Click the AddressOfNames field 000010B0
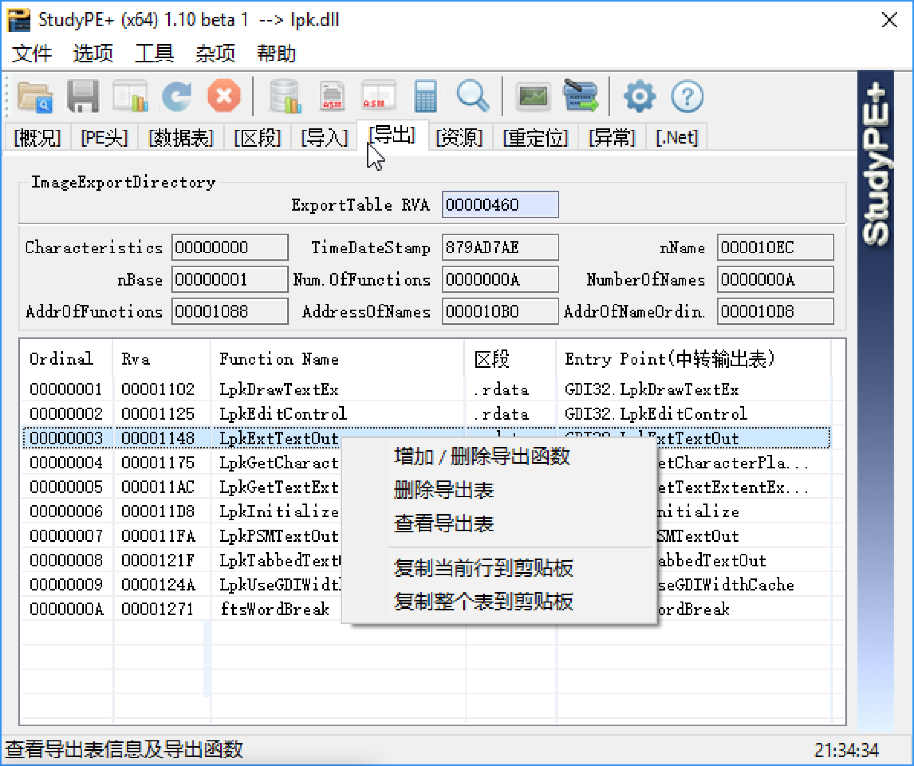 coord(500,311)
